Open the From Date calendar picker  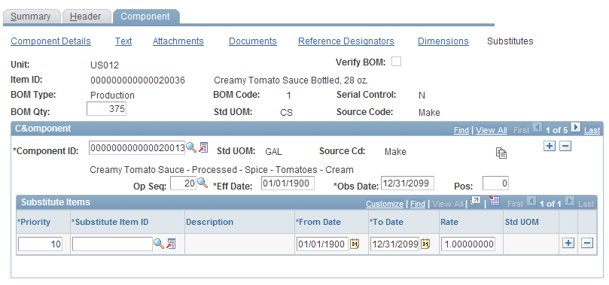[355, 244]
